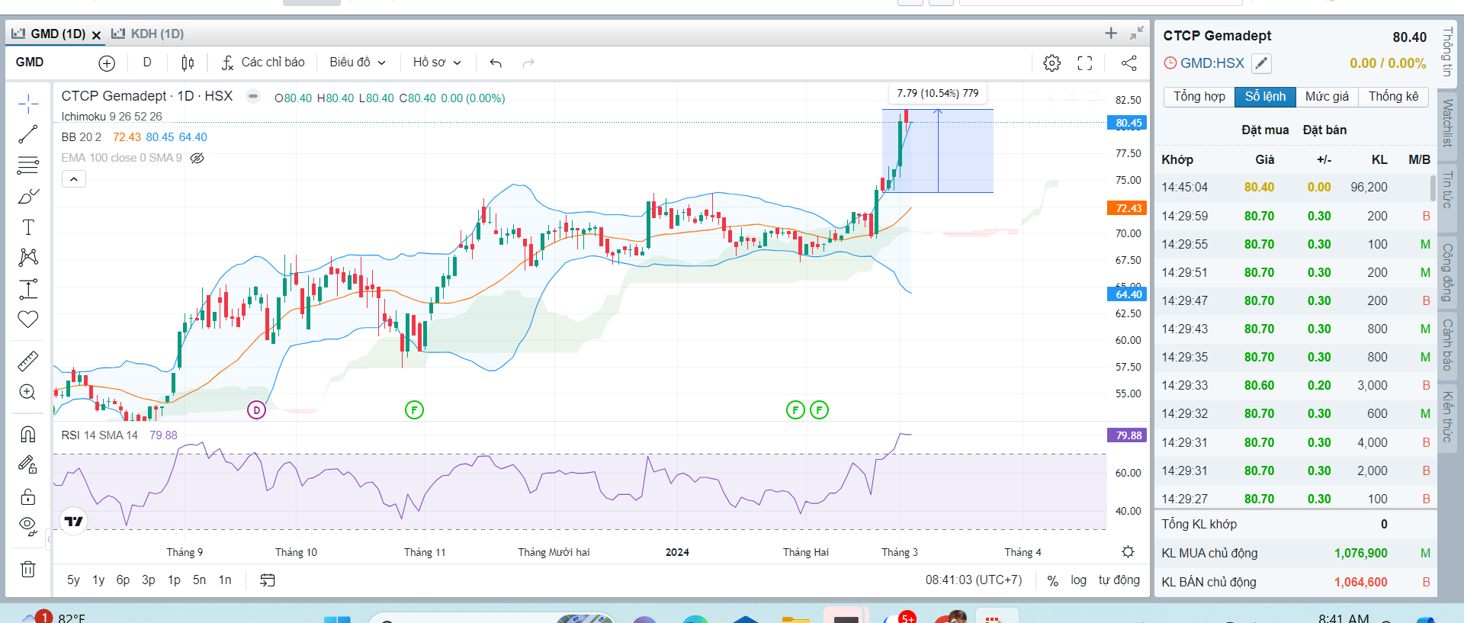This screenshot has width=1464, height=623.
Task: Toggle stay in drawing mode pencil-lock
Action: (28, 464)
